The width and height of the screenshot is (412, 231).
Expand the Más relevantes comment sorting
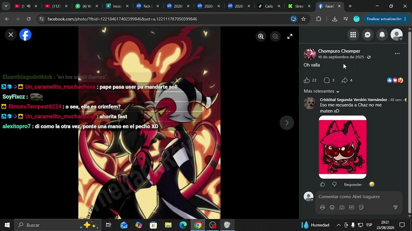(321, 91)
